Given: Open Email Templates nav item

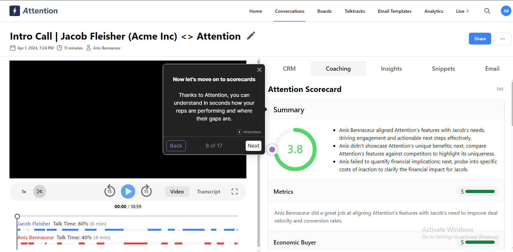Looking at the screenshot, I should (x=395, y=11).
